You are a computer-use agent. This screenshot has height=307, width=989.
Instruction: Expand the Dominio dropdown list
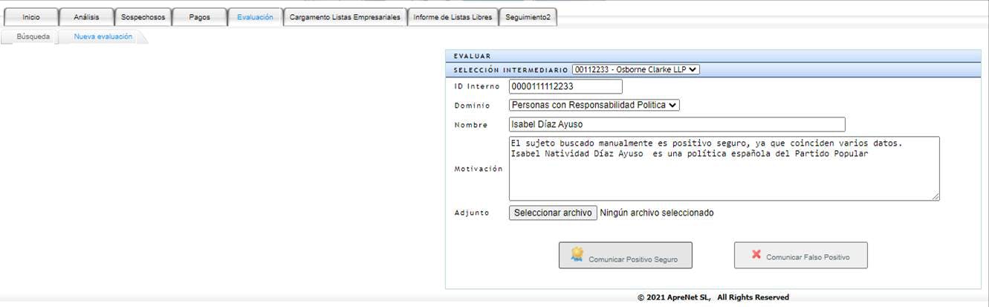[x=594, y=106]
